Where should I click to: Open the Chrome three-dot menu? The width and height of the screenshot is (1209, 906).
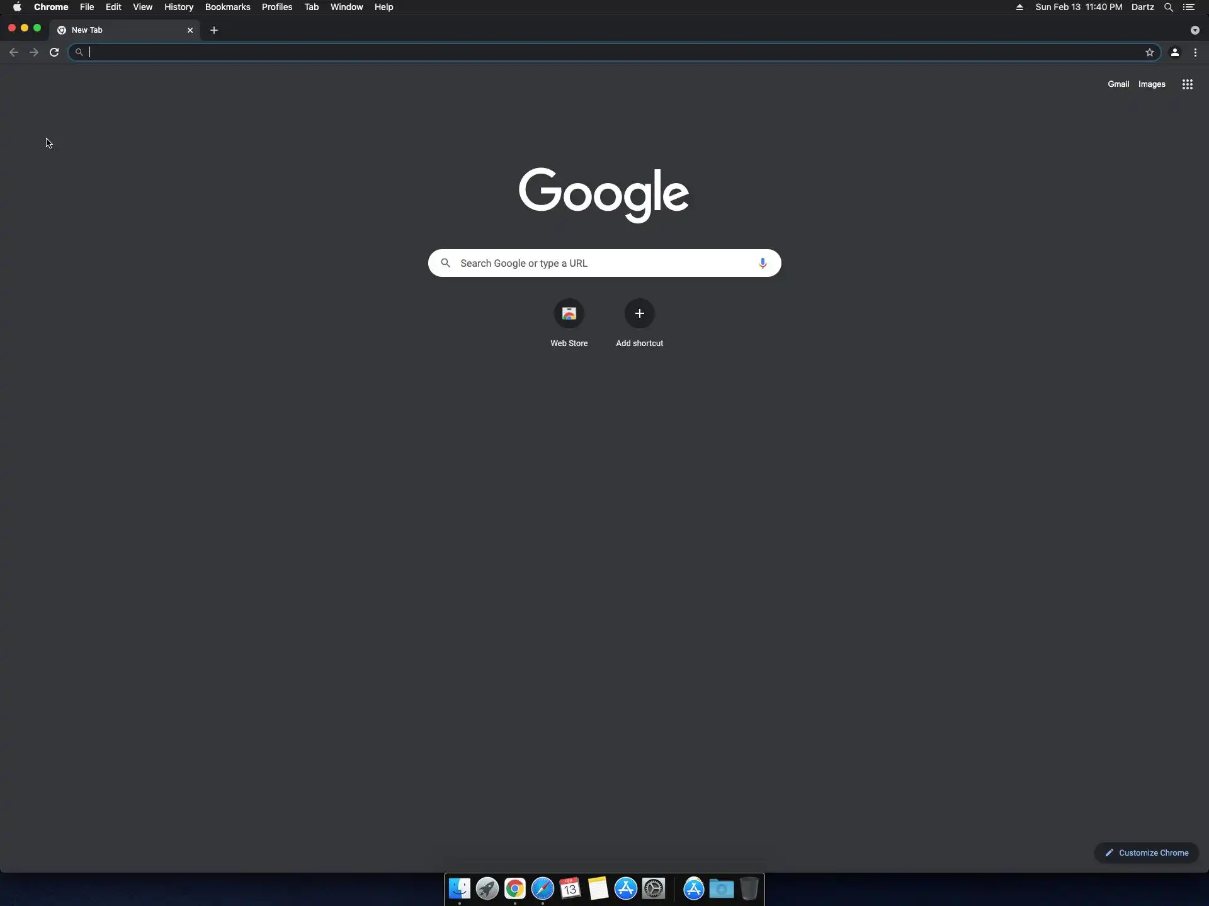coord(1195,52)
